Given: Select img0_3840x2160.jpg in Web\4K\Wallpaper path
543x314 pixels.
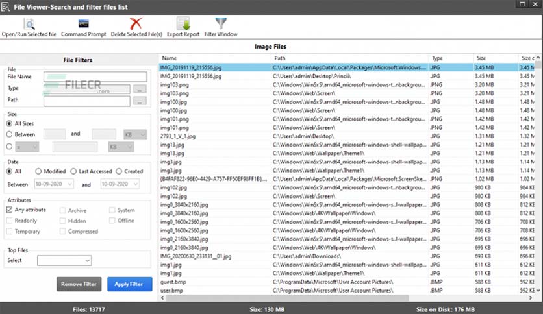Looking at the screenshot, I should (x=347, y=213).
